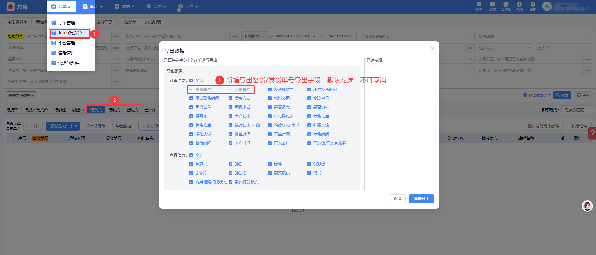Open the customer service avatar chat

(587, 206)
